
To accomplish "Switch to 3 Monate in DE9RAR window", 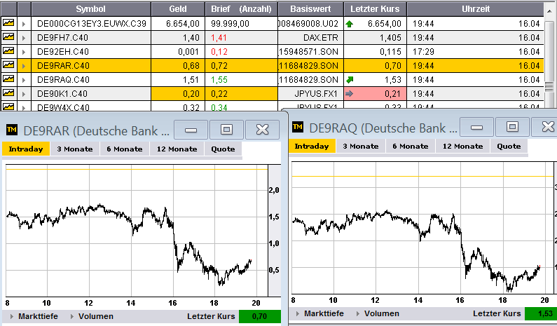I will (x=75, y=149).
